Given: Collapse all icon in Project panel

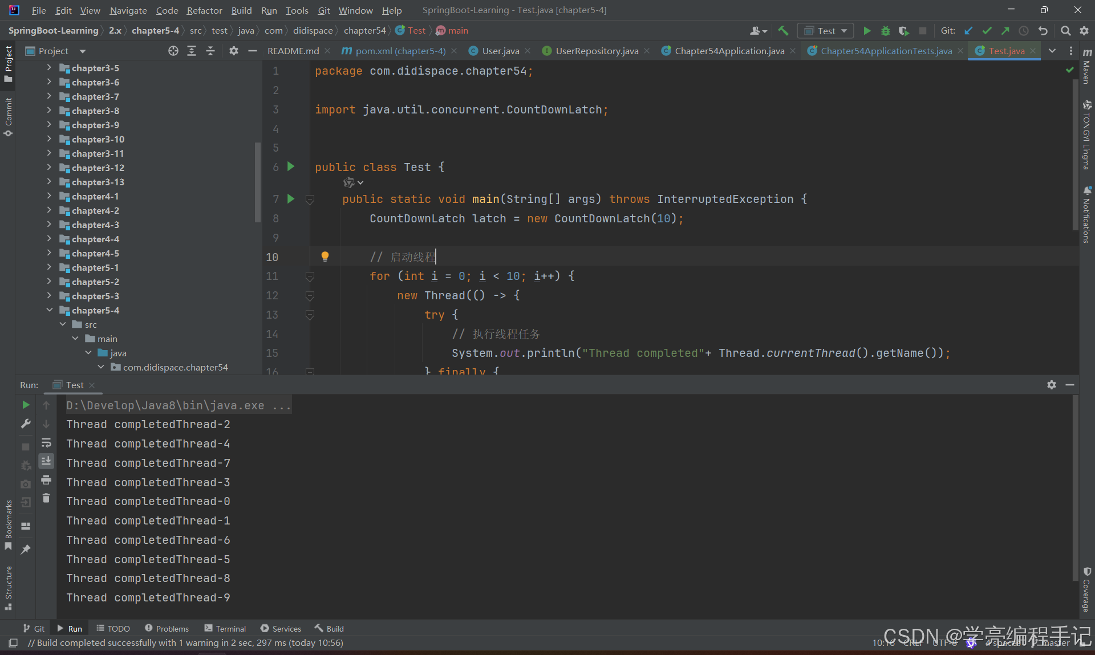Looking at the screenshot, I should (210, 51).
